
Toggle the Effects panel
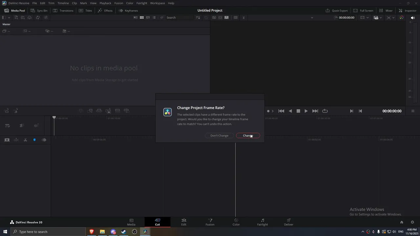tap(105, 10)
